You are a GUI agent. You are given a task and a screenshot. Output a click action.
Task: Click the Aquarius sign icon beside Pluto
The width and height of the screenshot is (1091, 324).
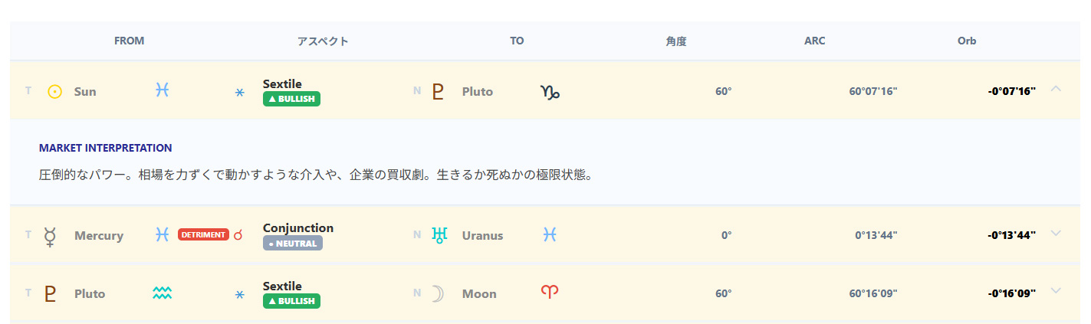[x=162, y=293]
